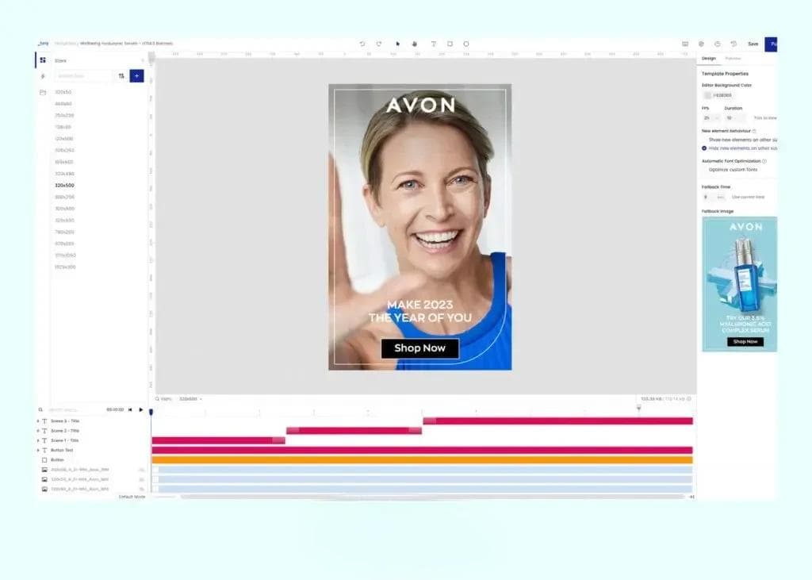Click the search icon in the timeline panel
The image size is (812, 580).
40,409
